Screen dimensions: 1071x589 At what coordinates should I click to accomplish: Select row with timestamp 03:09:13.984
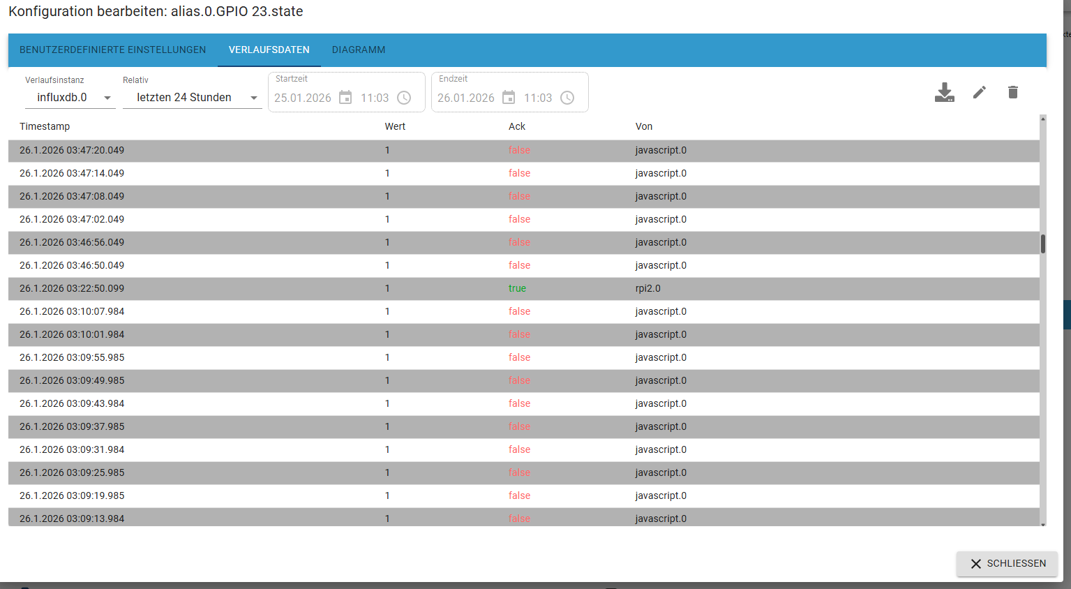click(x=524, y=517)
